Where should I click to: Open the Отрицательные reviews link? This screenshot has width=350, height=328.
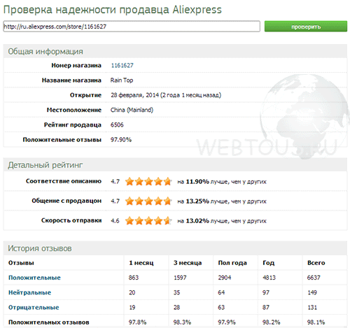pos(34,308)
